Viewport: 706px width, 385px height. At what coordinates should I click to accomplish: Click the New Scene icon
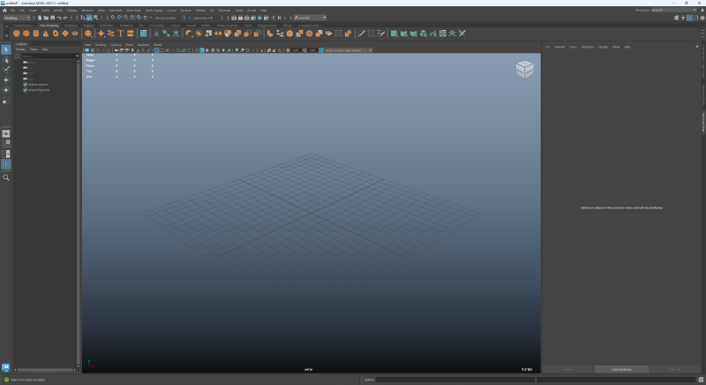[40, 18]
